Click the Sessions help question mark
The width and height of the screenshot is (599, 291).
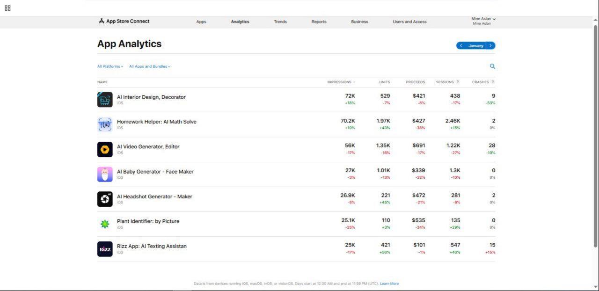click(x=458, y=82)
